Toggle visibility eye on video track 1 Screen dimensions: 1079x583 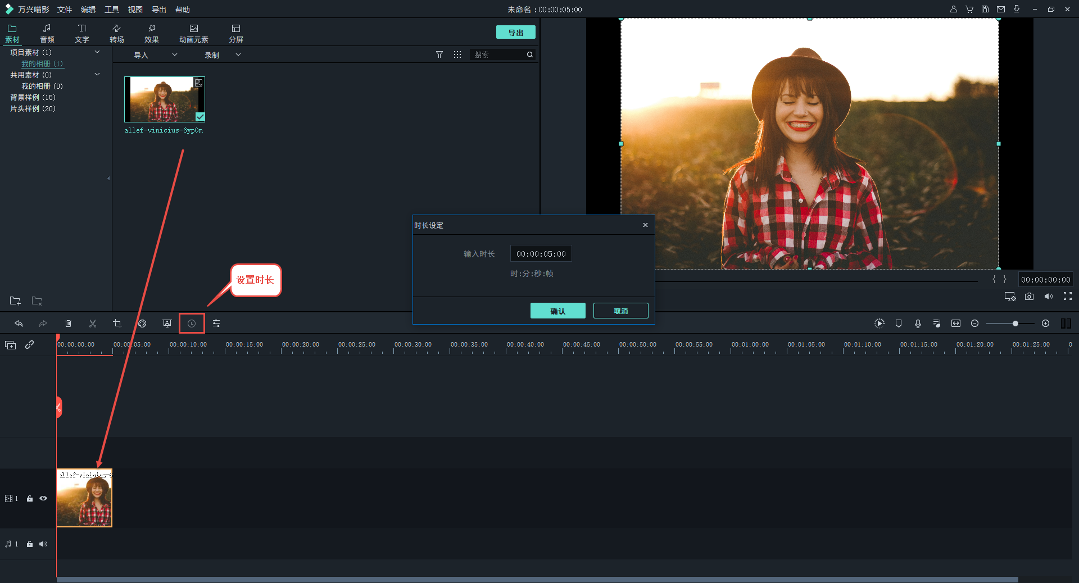coord(43,498)
